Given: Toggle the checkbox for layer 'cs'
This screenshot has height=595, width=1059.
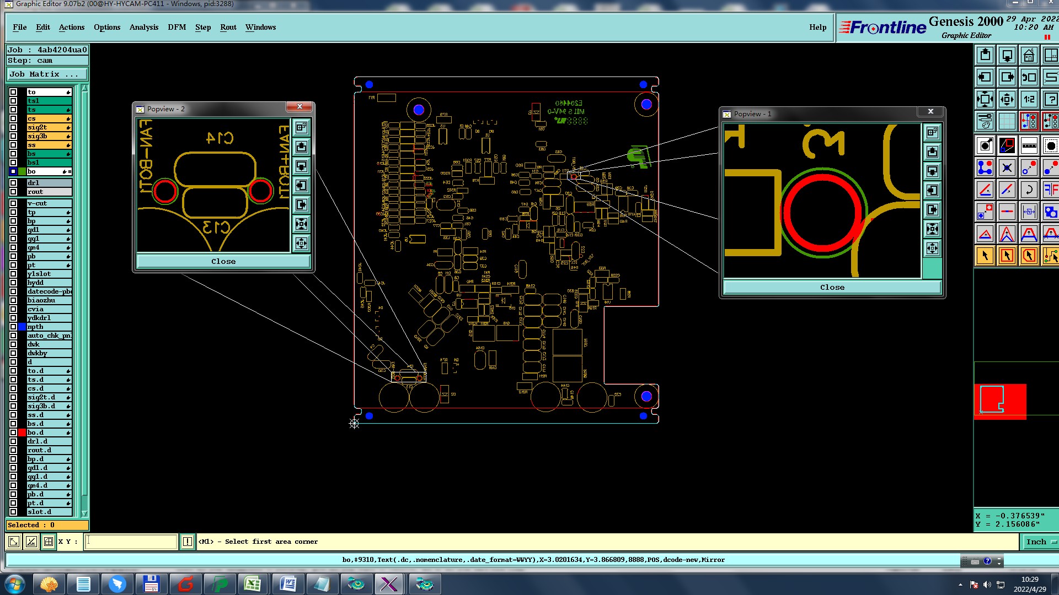Looking at the screenshot, I should coord(13,118).
